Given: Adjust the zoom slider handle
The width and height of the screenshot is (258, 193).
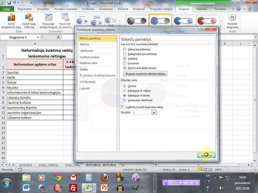Looking at the screenshot, I should (240, 169).
